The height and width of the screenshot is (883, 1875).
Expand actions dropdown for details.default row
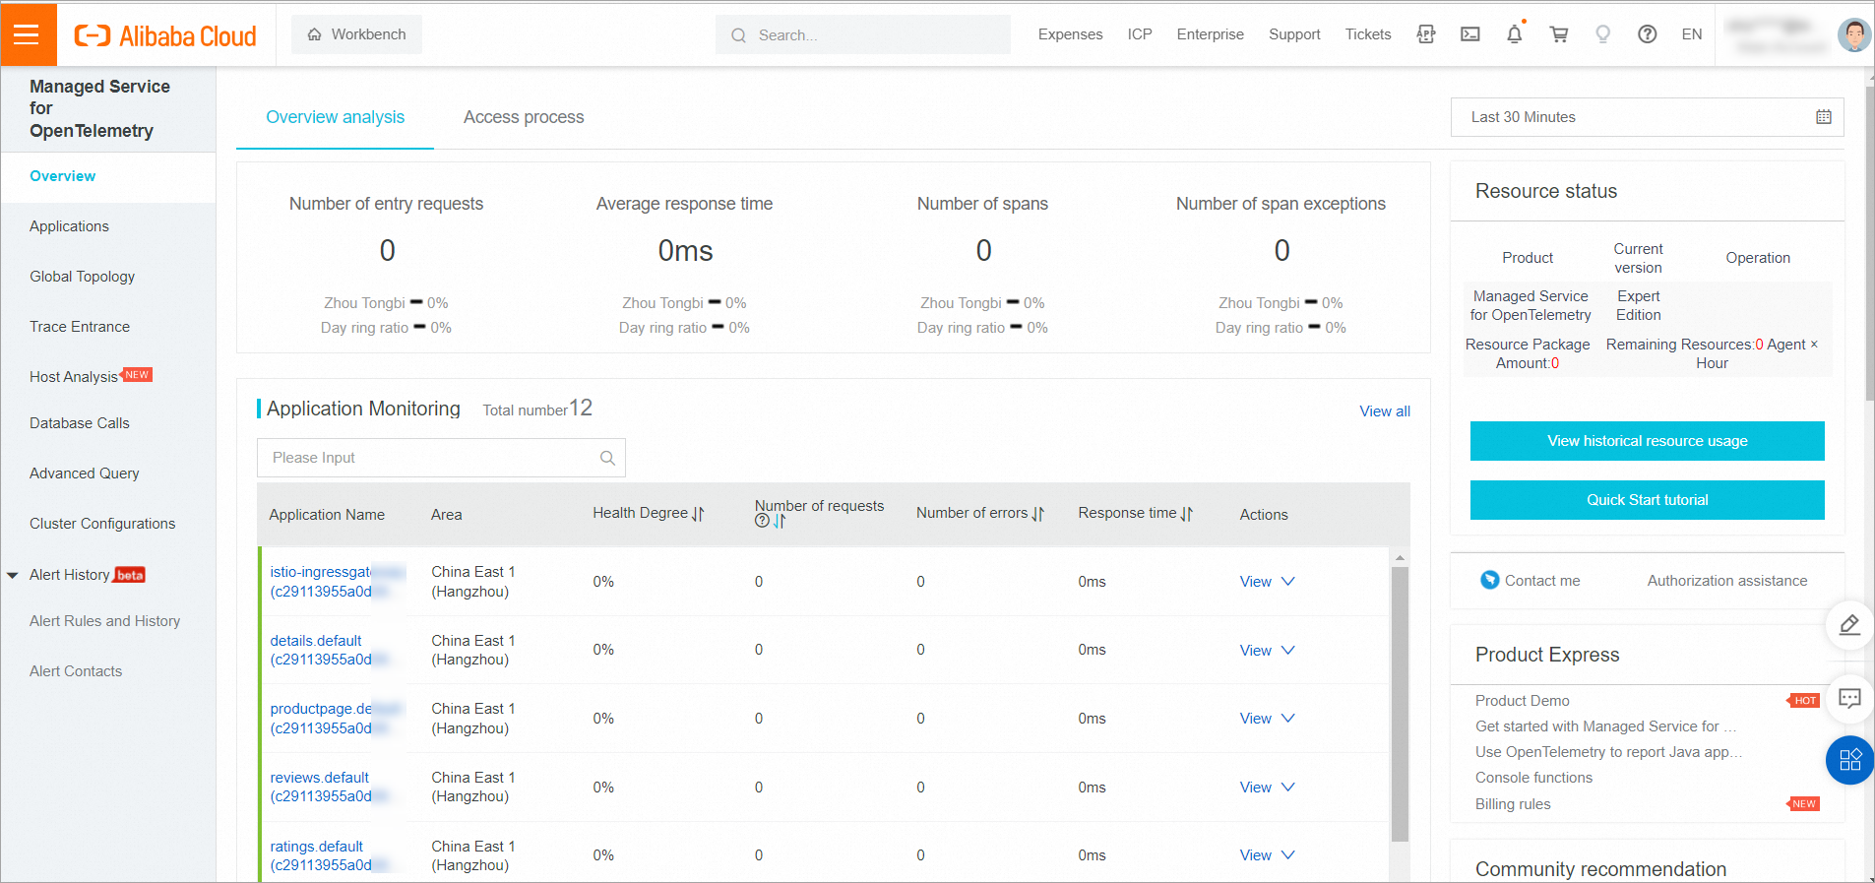pos(1287,650)
